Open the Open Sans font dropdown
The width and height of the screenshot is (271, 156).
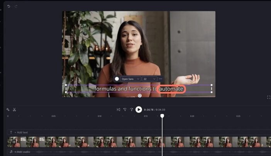click(x=130, y=79)
